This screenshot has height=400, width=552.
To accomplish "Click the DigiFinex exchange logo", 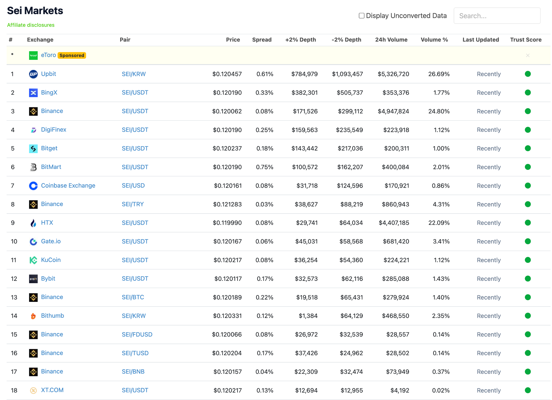I will tap(33, 130).
